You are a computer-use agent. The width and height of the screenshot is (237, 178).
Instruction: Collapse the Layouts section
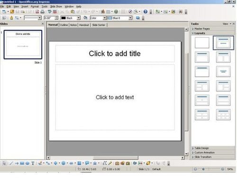click(x=213, y=33)
